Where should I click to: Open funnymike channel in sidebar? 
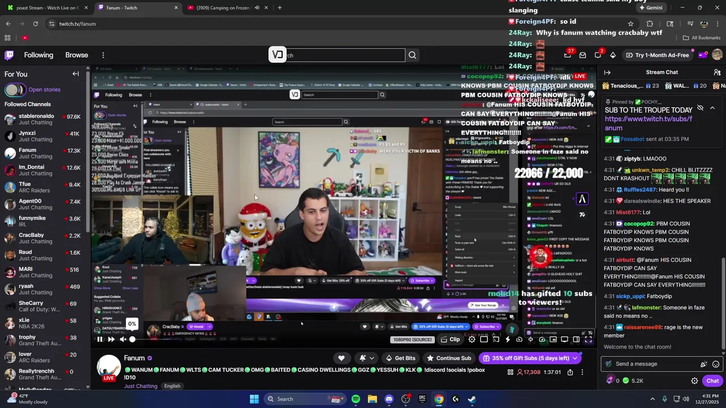[43, 221]
